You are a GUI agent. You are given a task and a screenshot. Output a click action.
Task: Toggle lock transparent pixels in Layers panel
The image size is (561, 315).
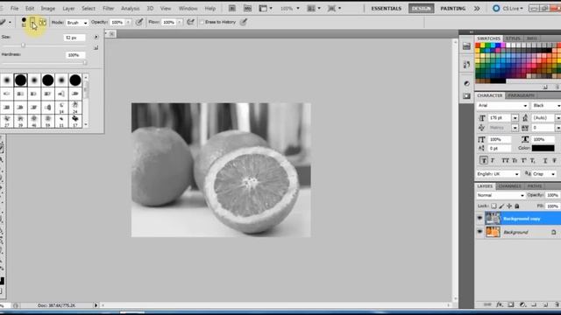click(x=494, y=206)
